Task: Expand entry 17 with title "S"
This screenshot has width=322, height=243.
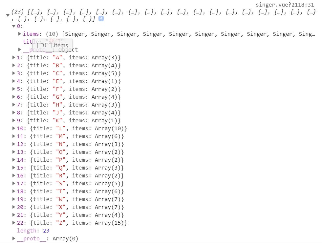Action: 14,183
